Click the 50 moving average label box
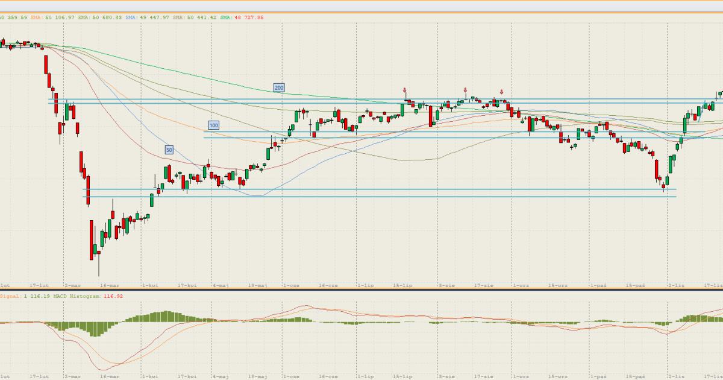 (x=169, y=150)
